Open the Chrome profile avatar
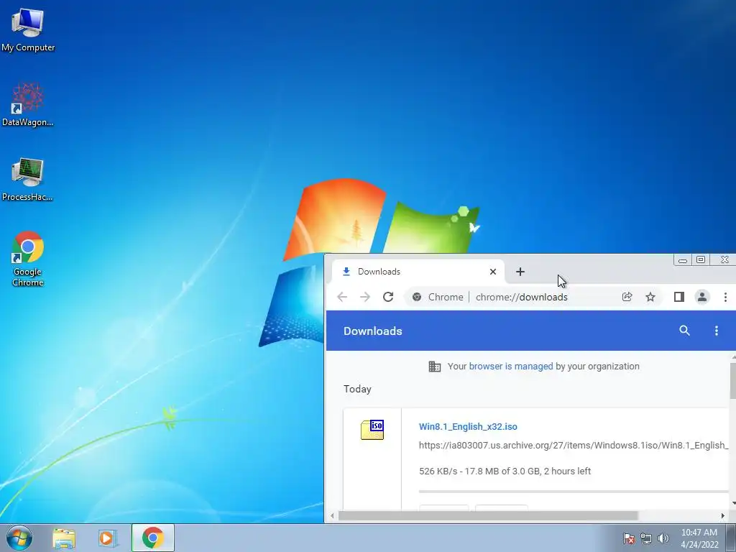The image size is (736, 552). tap(702, 297)
